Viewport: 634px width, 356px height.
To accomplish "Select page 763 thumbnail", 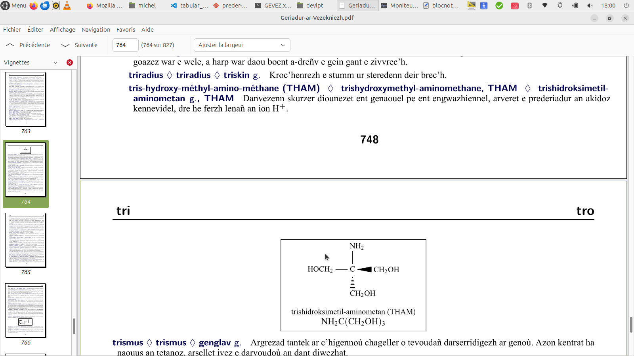I will [26, 99].
